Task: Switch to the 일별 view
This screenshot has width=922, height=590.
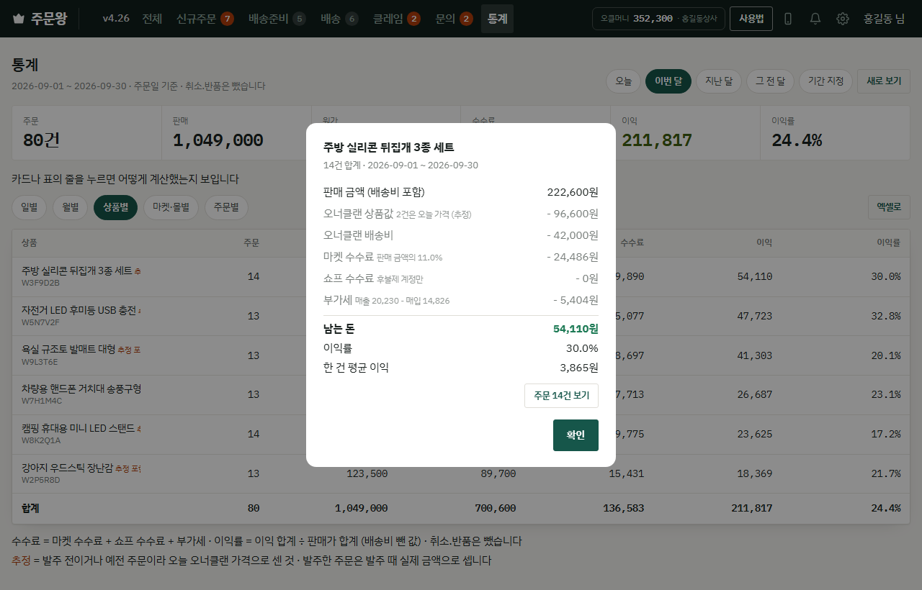Action: tap(30, 207)
